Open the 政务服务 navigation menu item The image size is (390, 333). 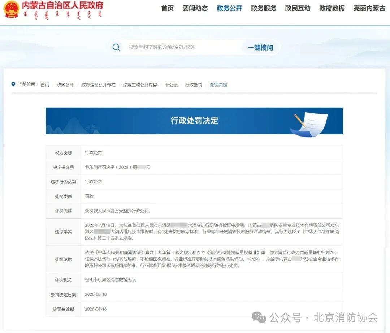coord(264,8)
